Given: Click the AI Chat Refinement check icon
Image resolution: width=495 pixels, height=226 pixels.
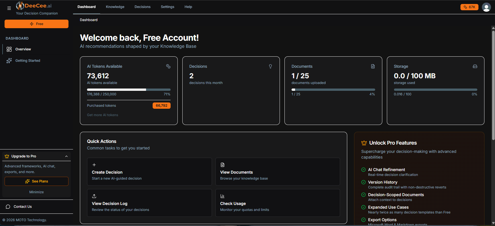Looking at the screenshot, I should pos(363,170).
